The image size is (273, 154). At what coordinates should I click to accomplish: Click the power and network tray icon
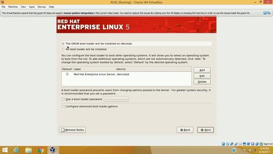click(x=249, y=150)
